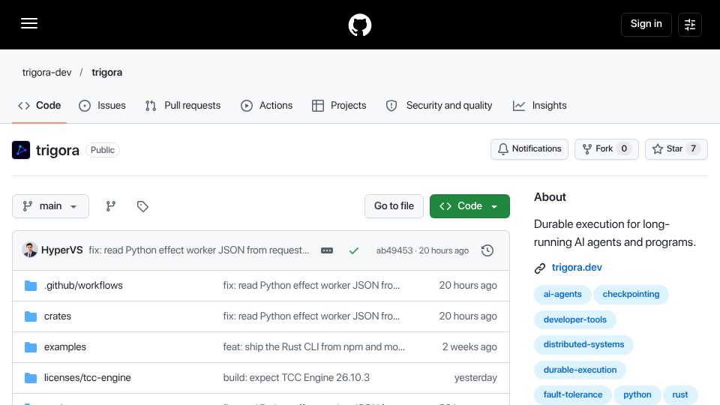Viewport: 720px width, 405px height.
Task: Switch to the Projects tab
Action: click(339, 106)
